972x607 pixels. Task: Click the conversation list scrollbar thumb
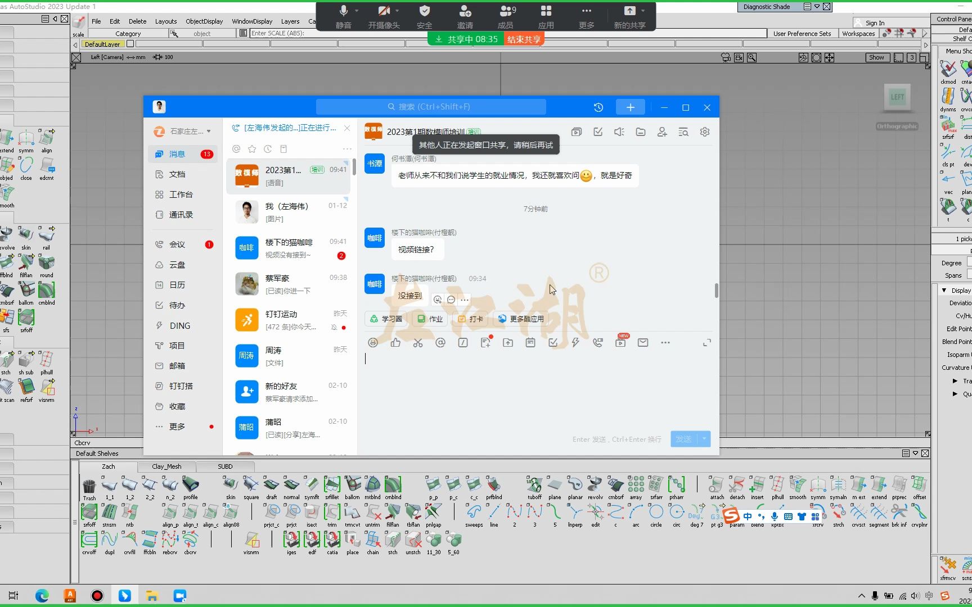pyautogui.click(x=354, y=167)
